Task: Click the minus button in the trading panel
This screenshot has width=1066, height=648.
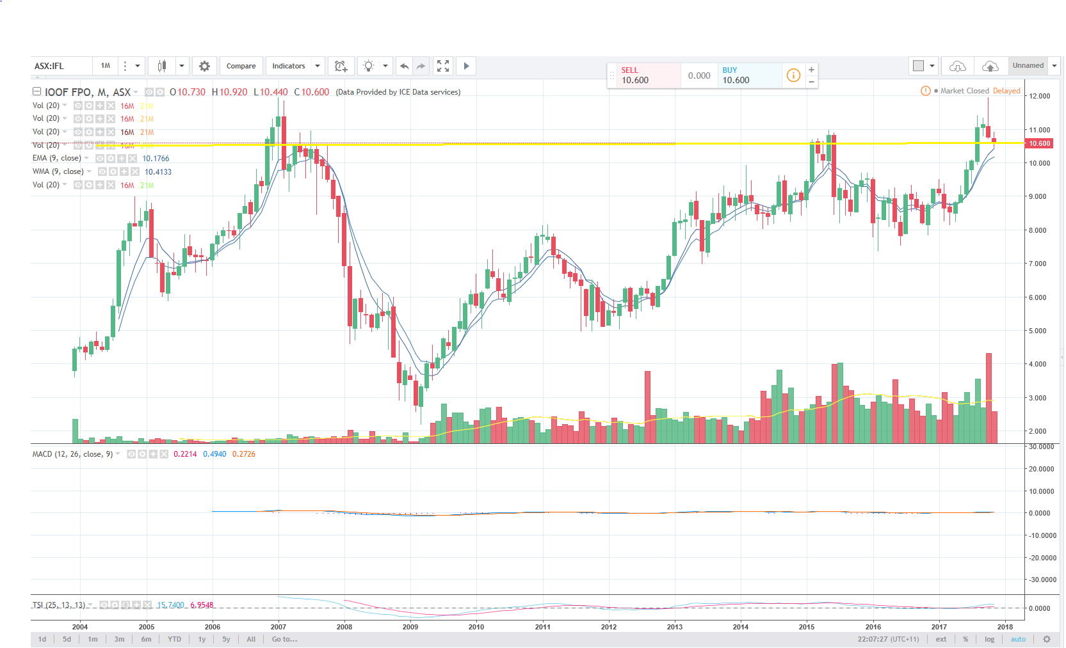Action: 811,82
